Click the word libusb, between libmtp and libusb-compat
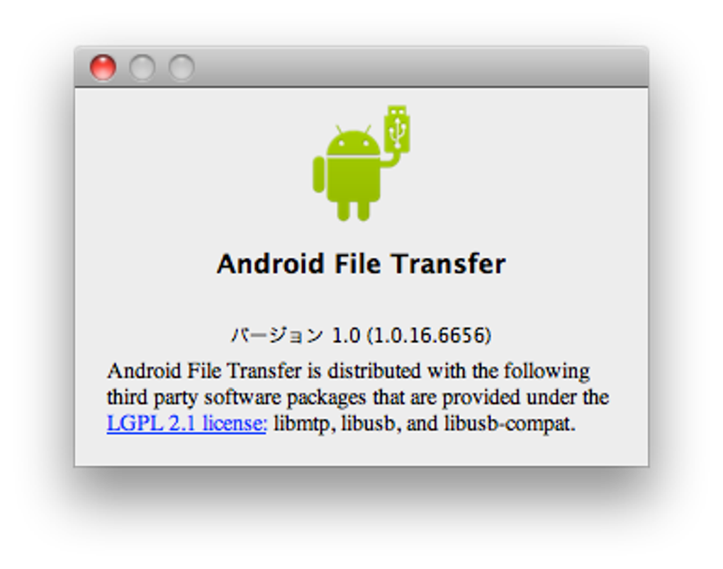 (368, 423)
